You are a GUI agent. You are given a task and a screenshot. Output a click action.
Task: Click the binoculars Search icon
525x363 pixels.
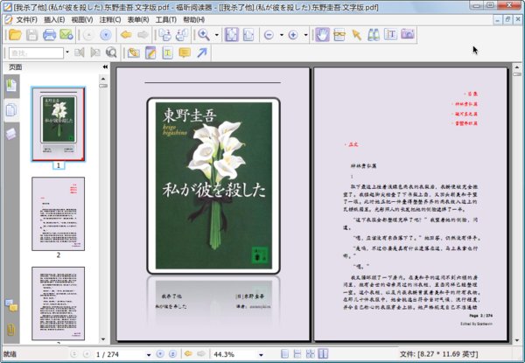pos(374,35)
